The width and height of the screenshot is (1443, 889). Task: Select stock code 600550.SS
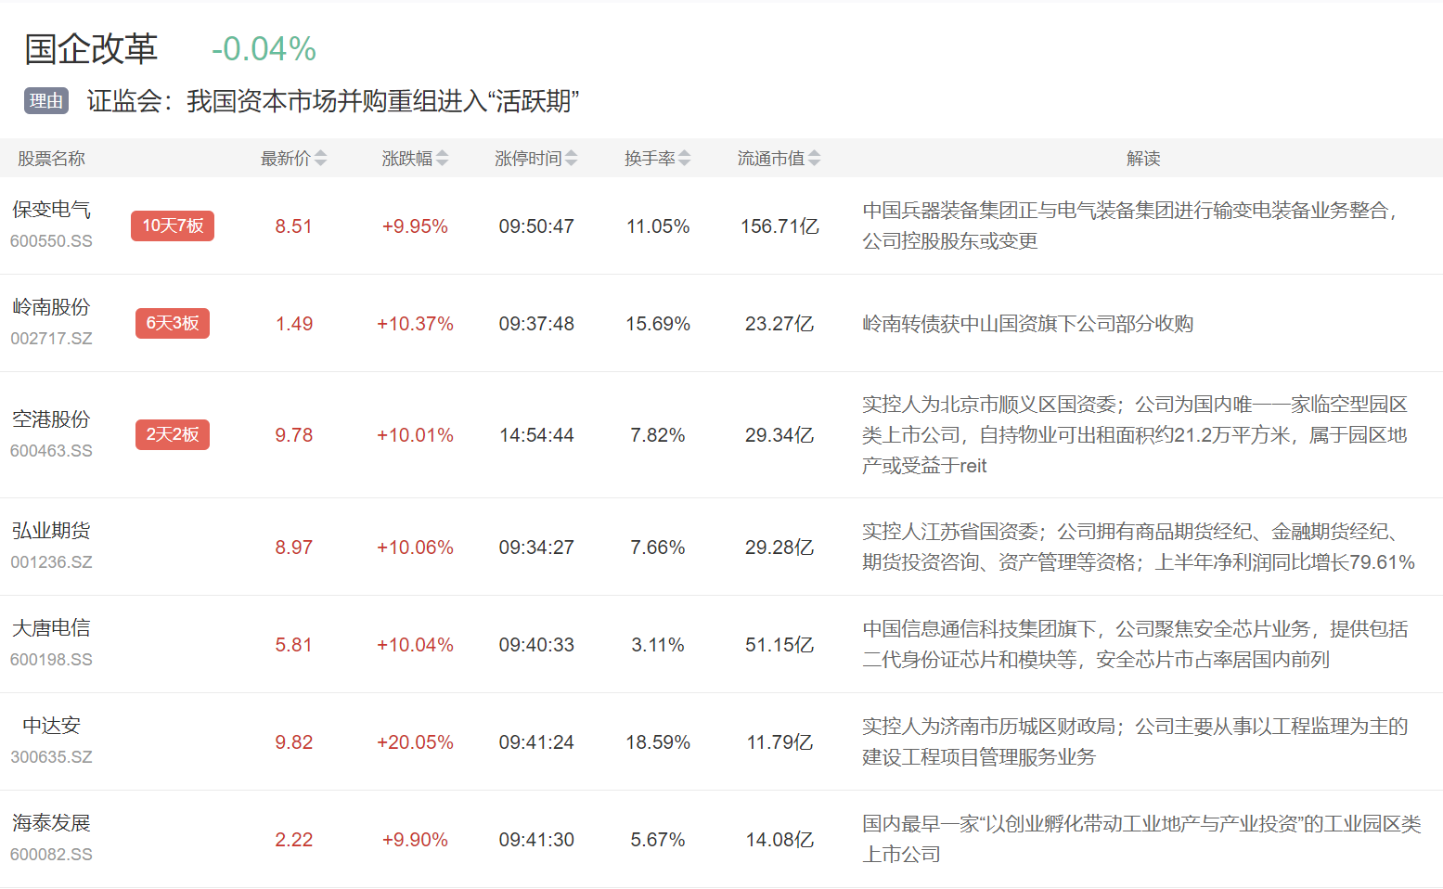pos(51,241)
